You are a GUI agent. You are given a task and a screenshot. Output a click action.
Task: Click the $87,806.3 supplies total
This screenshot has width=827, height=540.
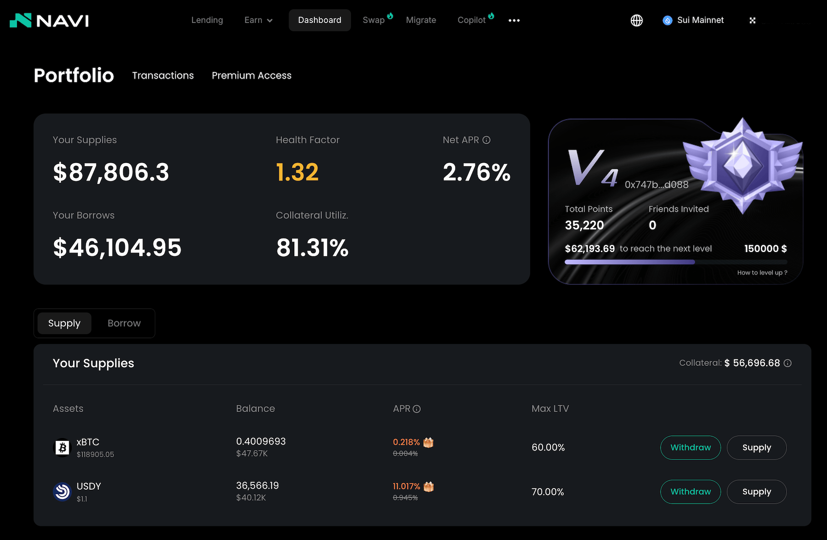click(x=111, y=173)
